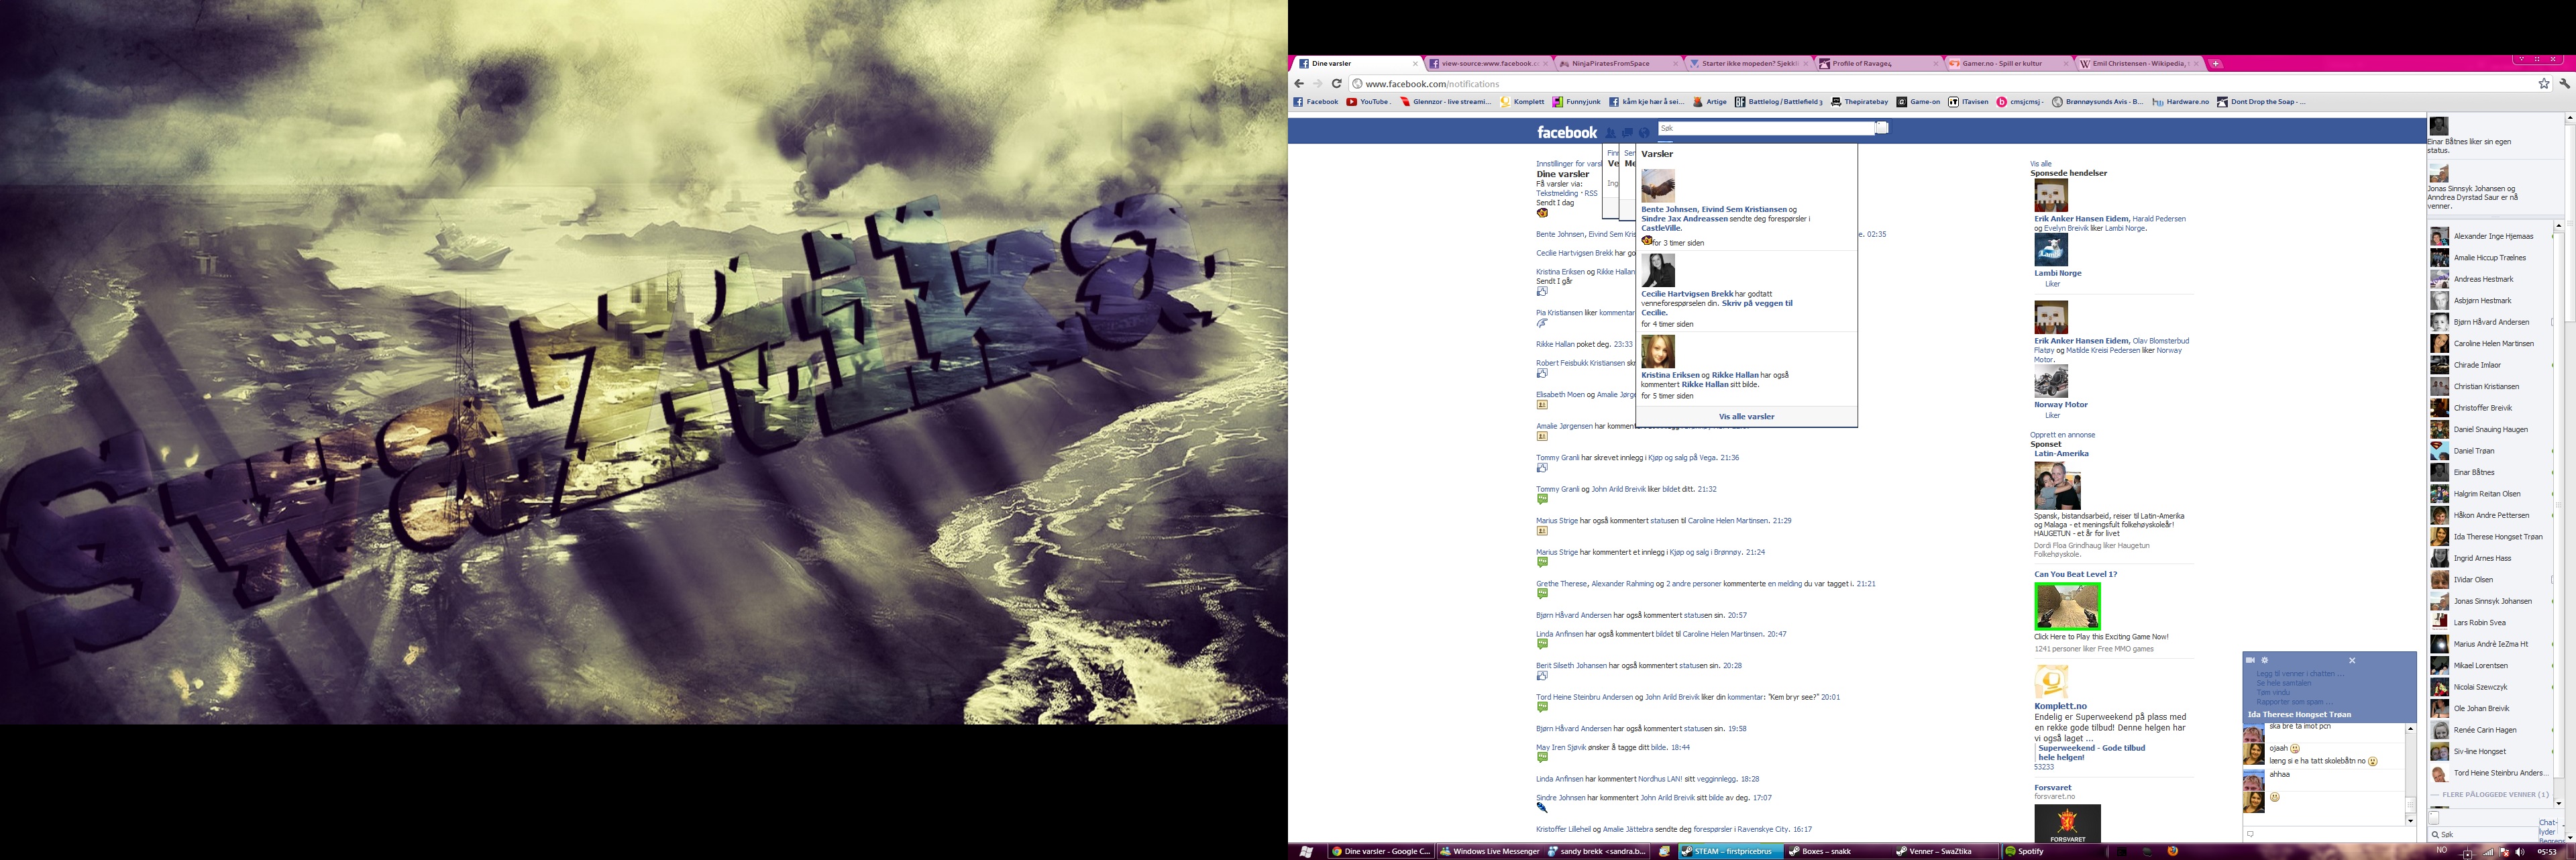This screenshot has height=860, width=2576.
Task: Open chat with Alexander Inge Hjemaas
Action: pos(2491,236)
